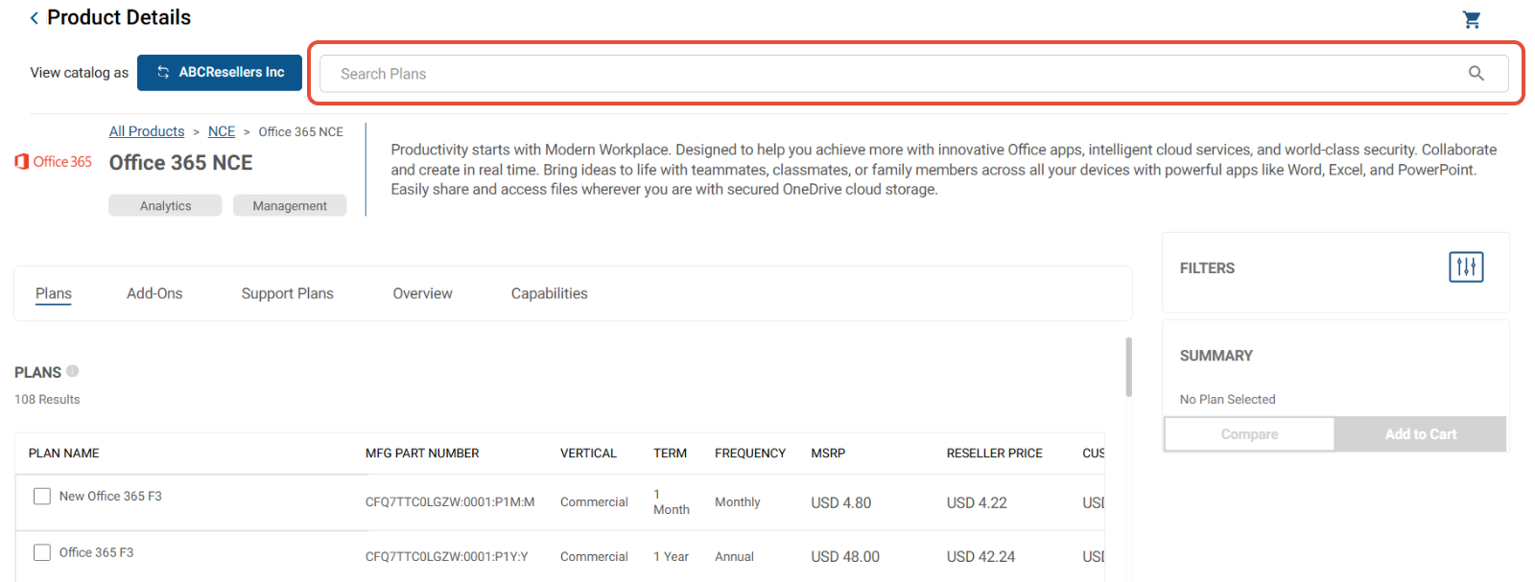Check the New Office 365 F3 checkbox

tap(42, 497)
